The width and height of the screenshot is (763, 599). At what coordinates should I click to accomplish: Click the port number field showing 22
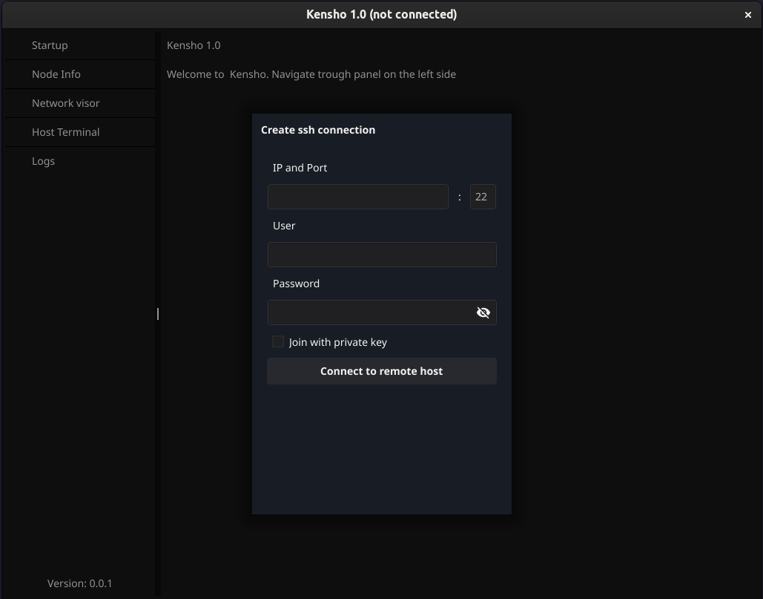click(482, 197)
